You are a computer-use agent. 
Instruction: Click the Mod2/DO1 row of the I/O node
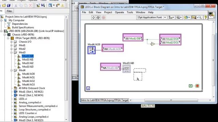170,43
